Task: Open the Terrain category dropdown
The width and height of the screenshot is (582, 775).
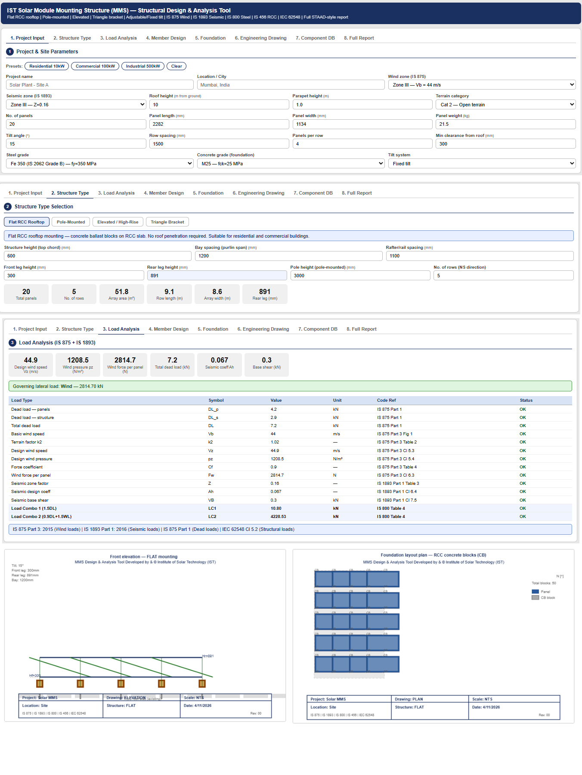Action: pyautogui.click(x=505, y=105)
